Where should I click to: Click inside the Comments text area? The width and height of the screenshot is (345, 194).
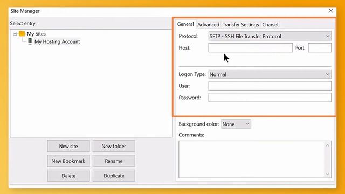(251, 160)
